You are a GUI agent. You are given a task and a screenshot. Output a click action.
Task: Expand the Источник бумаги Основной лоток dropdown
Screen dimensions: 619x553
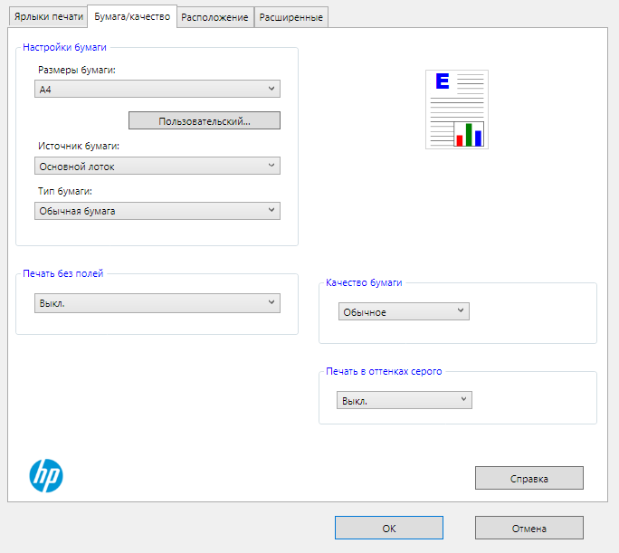(157, 166)
